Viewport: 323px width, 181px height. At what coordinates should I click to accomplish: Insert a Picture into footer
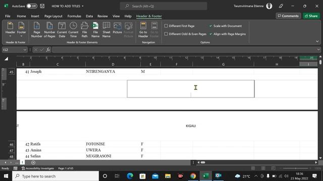(x=117, y=28)
